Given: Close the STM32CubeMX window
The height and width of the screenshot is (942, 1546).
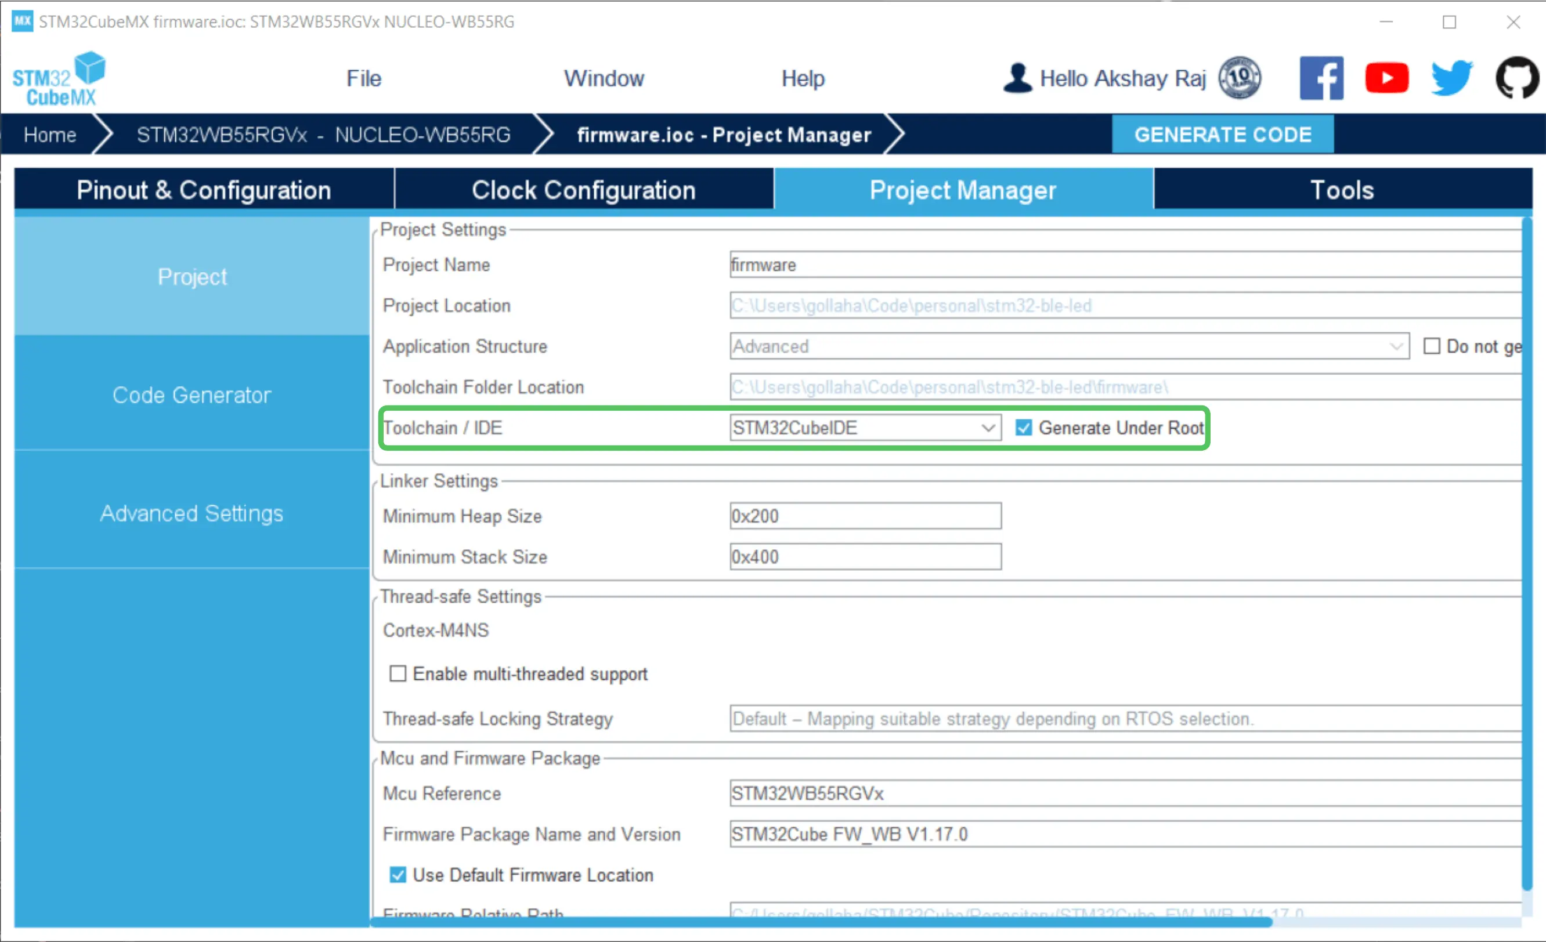Looking at the screenshot, I should point(1513,22).
